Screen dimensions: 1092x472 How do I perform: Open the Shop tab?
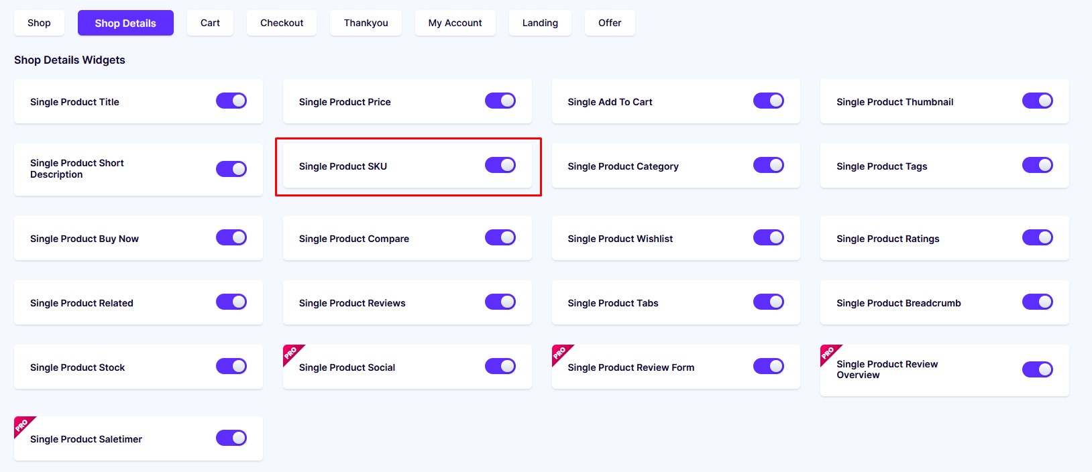point(39,23)
